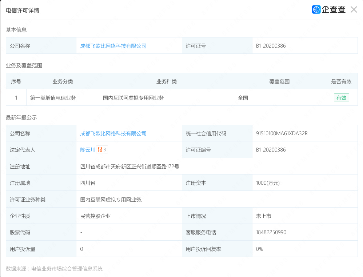This screenshot has height=277, width=363.
Task: Close the 电信许可详情 dialog
Action: click(x=354, y=10)
